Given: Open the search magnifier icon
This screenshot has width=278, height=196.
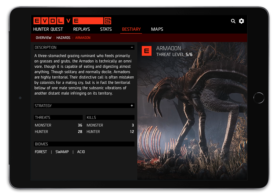Looking at the screenshot, I should point(233,21).
